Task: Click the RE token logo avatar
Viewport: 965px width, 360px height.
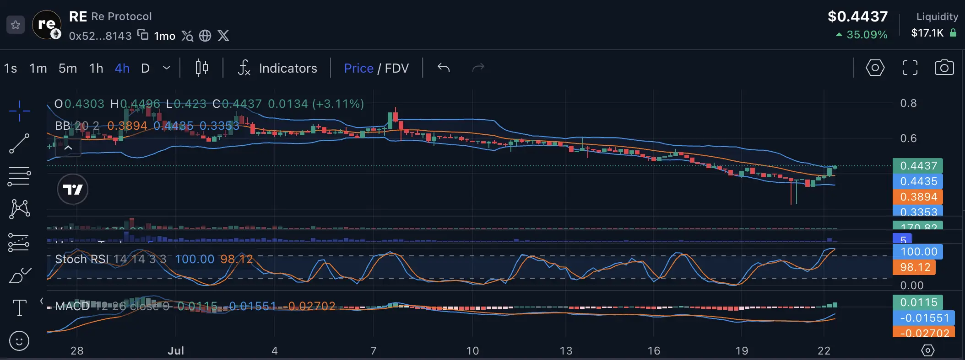Action: coord(47,25)
